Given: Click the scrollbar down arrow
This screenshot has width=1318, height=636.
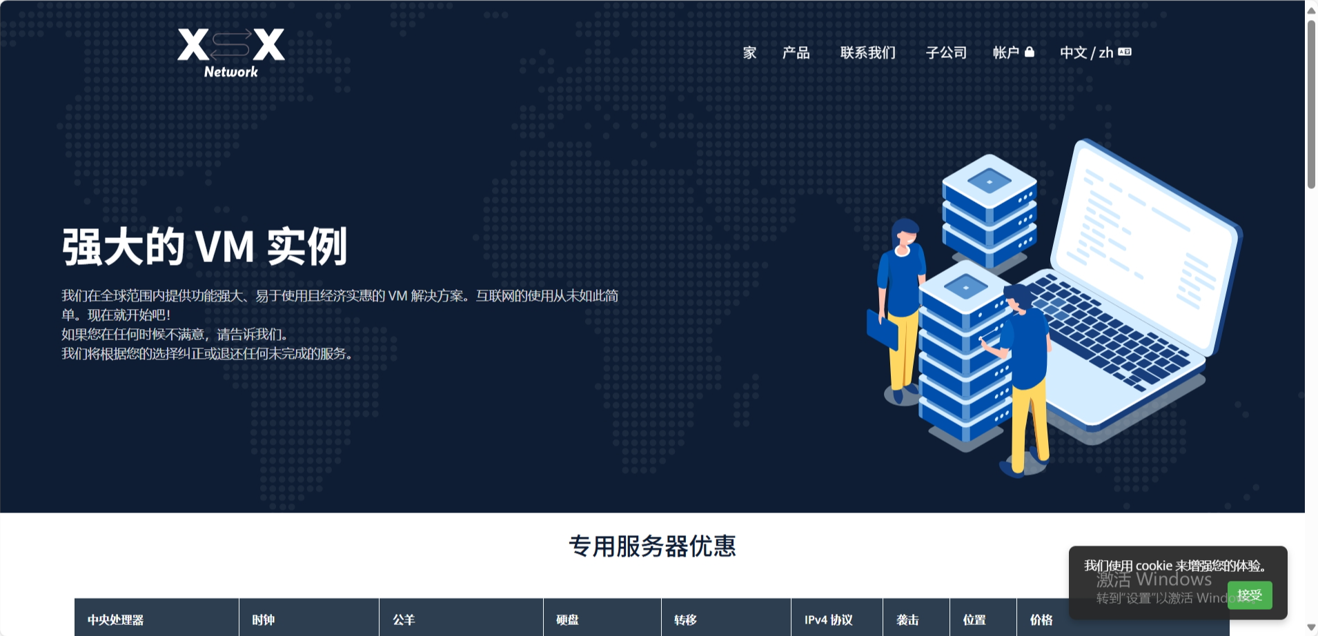Looking at the screenshot, I should tap(1311, 627).
